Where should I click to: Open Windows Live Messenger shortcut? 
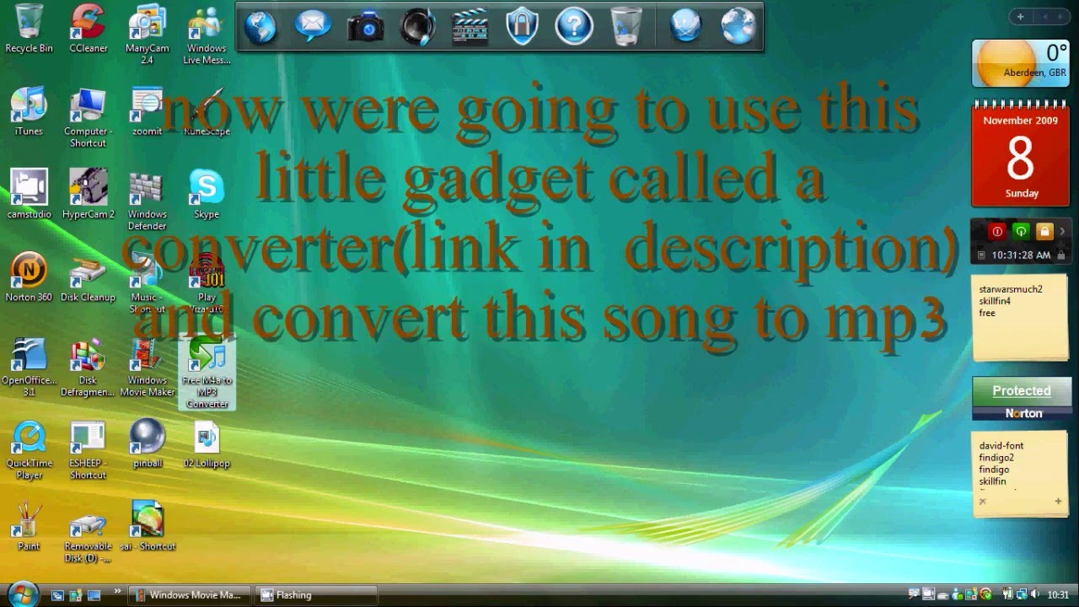tap(207, 35)
